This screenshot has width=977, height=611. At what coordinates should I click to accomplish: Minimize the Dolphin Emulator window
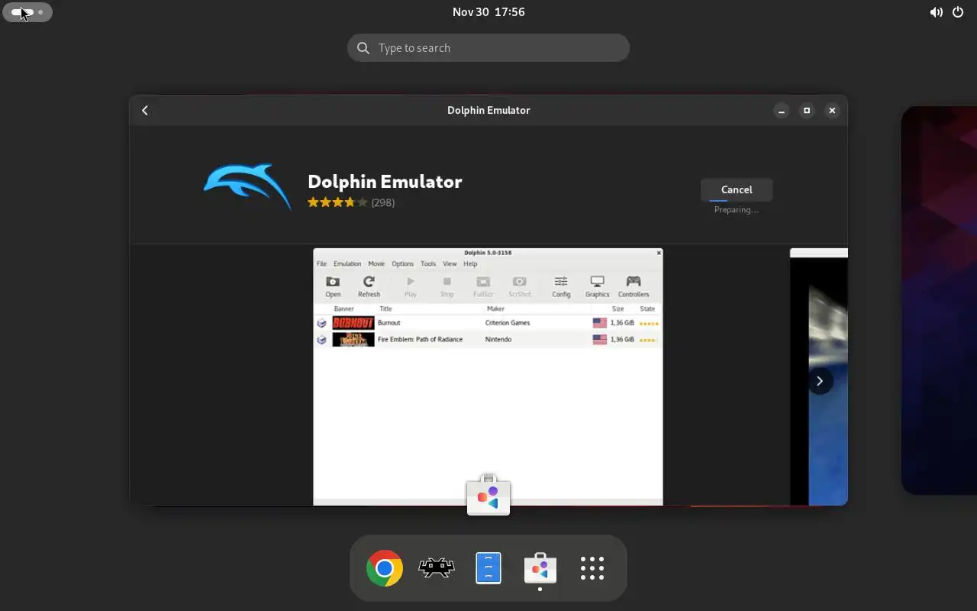pos(781,111)
